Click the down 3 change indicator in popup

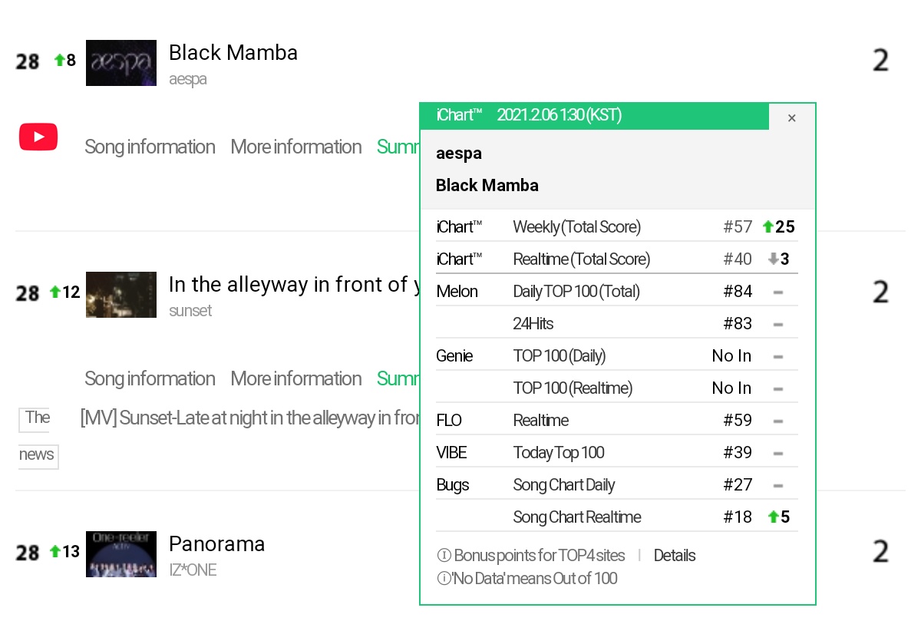[x=778, y=259]
